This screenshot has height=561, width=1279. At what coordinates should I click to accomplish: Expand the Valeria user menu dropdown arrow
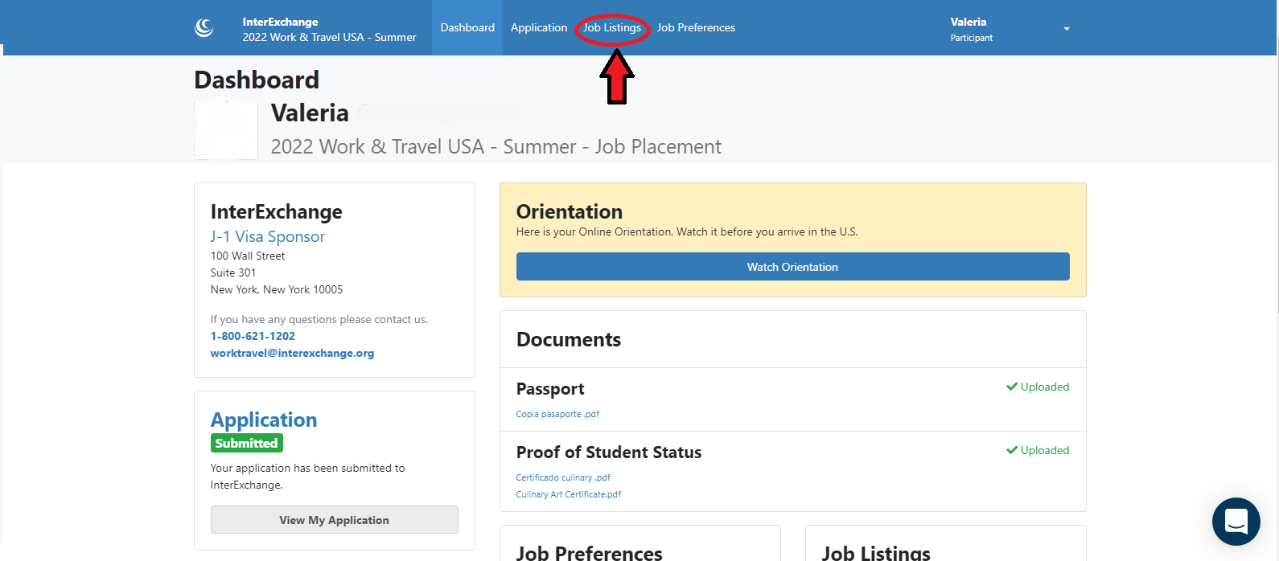1067,29
